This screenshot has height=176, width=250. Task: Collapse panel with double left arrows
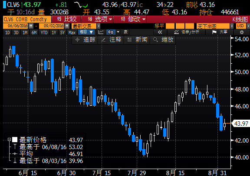pyautogui.click(x=160, y=33)
